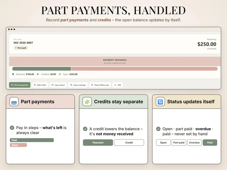Choose the Overdue status chip
Image resolution: width=227 pixels, height=170 pixels.
(194, 143)
